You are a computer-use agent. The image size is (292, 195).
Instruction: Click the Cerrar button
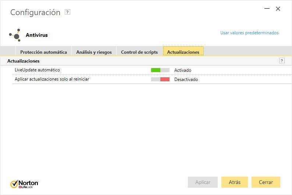tap(266, 182)
